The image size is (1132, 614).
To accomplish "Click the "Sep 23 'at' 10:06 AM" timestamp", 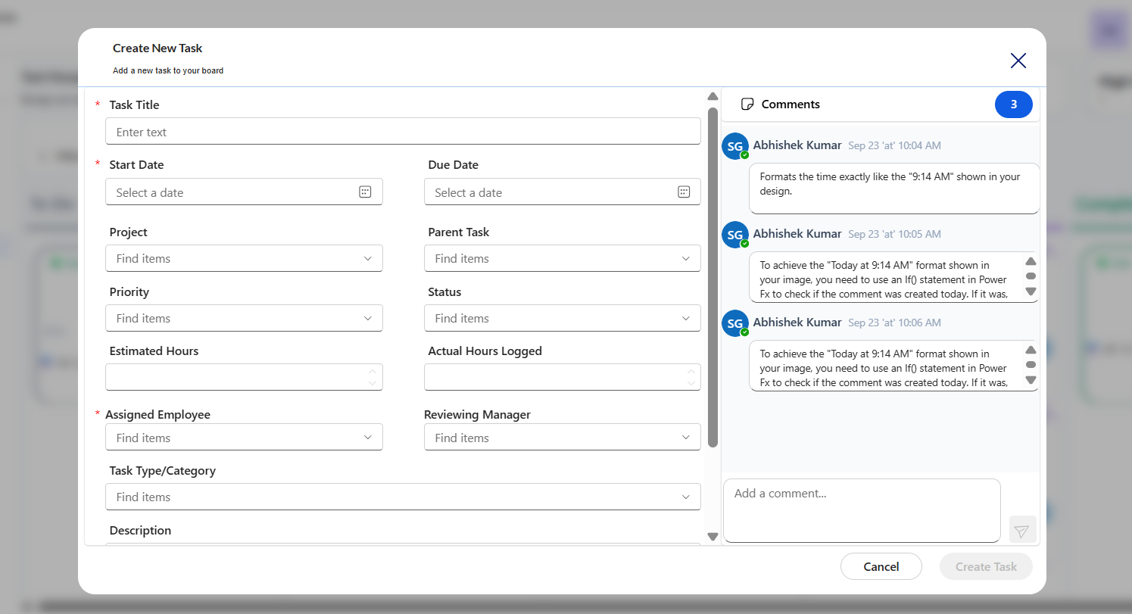I will (894, 323).
